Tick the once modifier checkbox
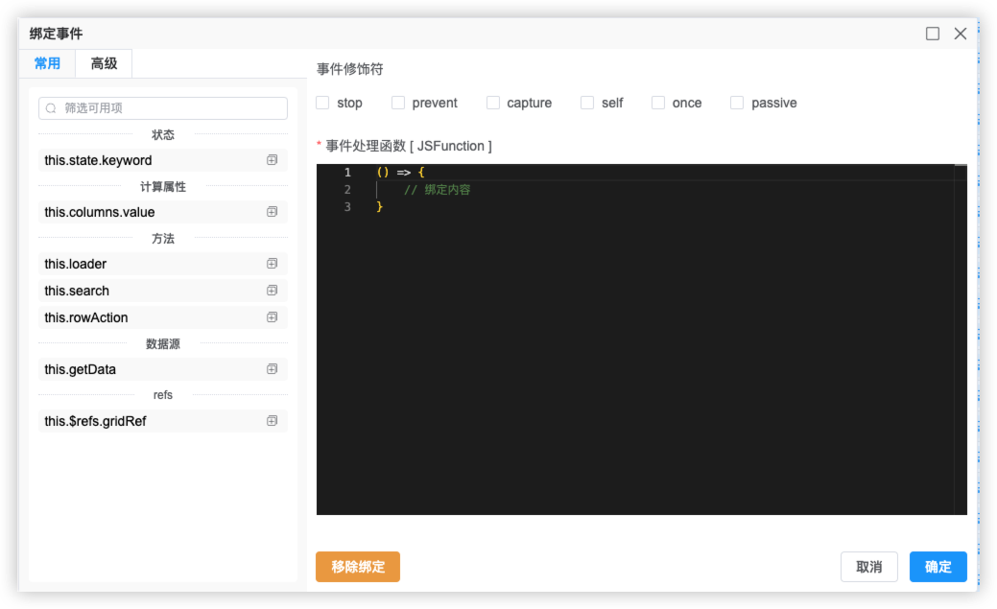Image resolution: width=997 pixels, height=609 pixels. (658, 103)
